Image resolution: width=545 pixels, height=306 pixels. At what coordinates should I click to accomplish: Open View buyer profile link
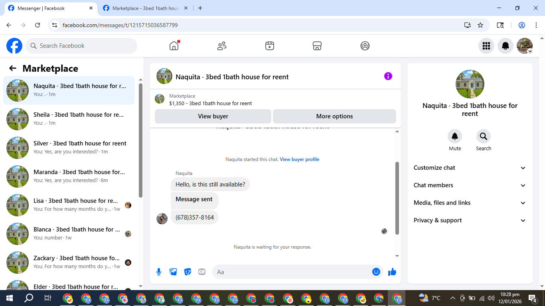click(x=300, y=159)
